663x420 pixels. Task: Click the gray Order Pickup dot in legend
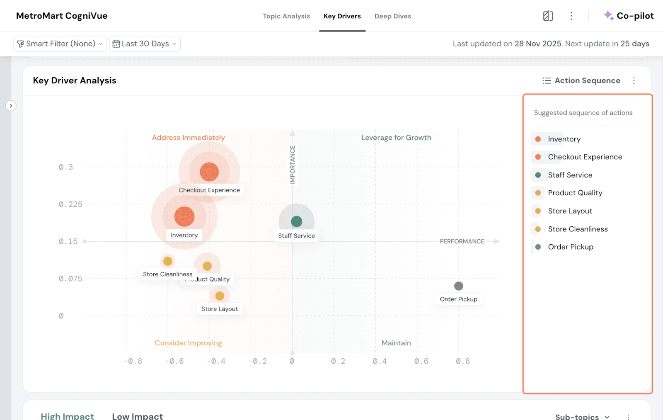click(x=538, y=247)
